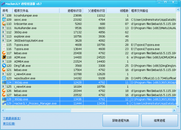Viewport: 181px width, 130px height.
Task: Click the liebao icon in row 127
Action: (x=4, y=95)
